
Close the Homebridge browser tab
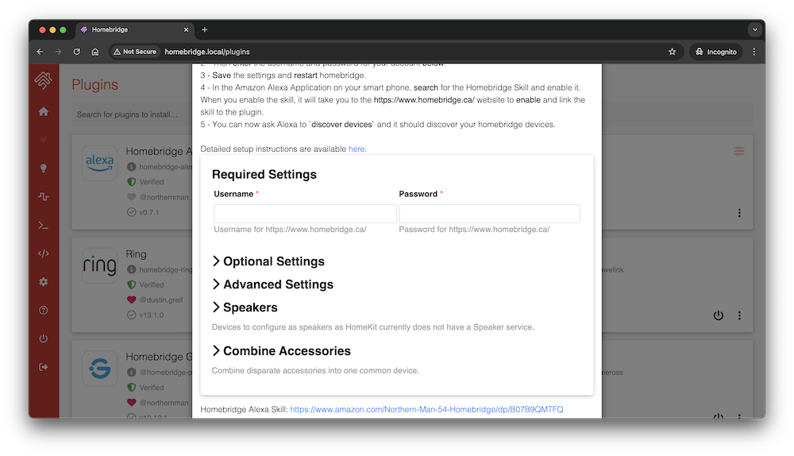coord(186,30)
